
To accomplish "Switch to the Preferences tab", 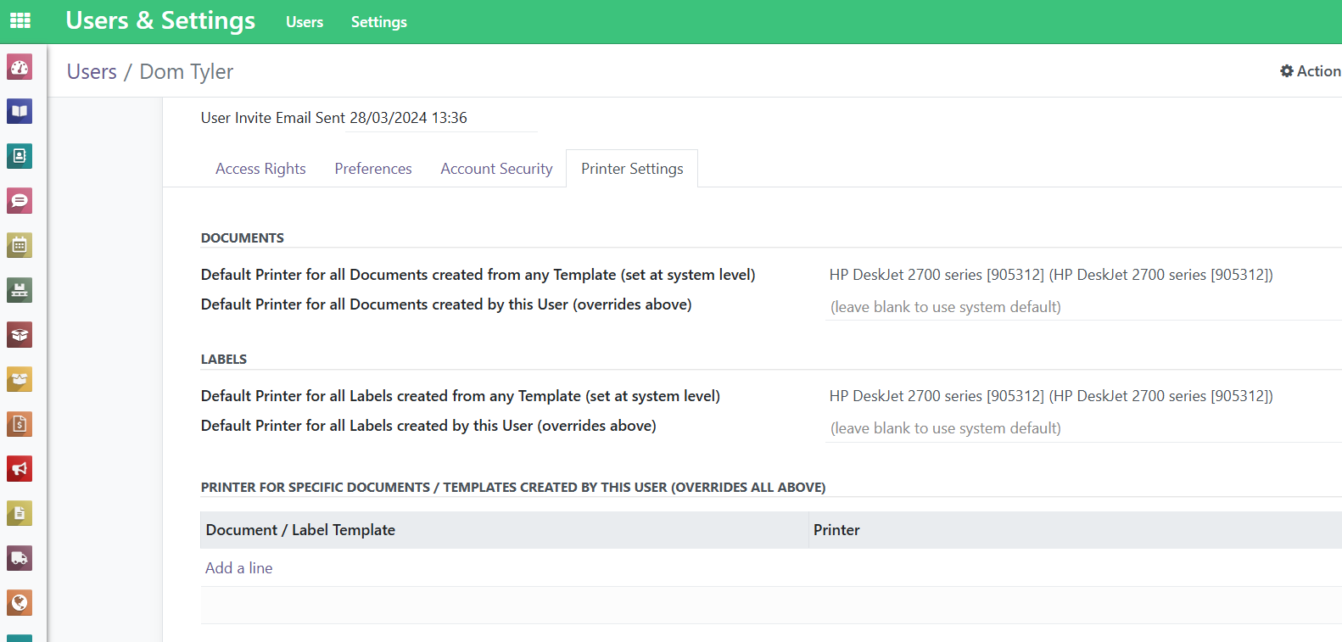I will [373, 169].
